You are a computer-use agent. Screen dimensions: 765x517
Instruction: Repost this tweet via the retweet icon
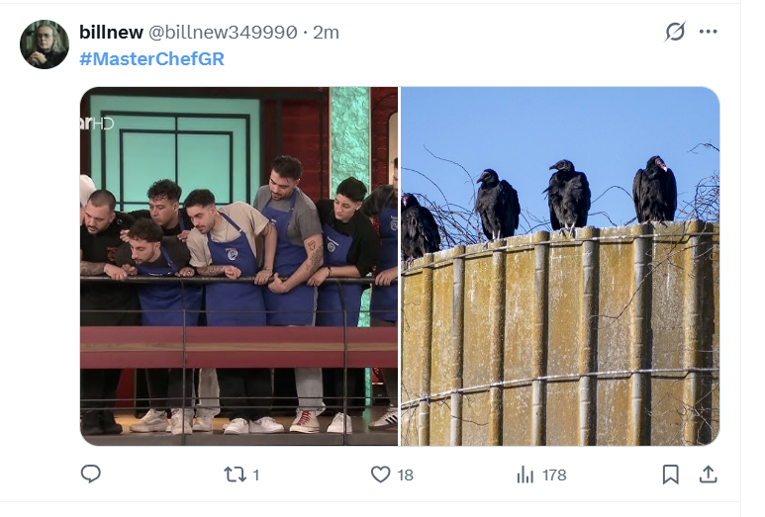coord(235,474)
